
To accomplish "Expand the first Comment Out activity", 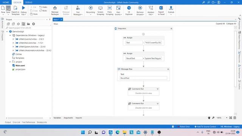I will [158, 89].
